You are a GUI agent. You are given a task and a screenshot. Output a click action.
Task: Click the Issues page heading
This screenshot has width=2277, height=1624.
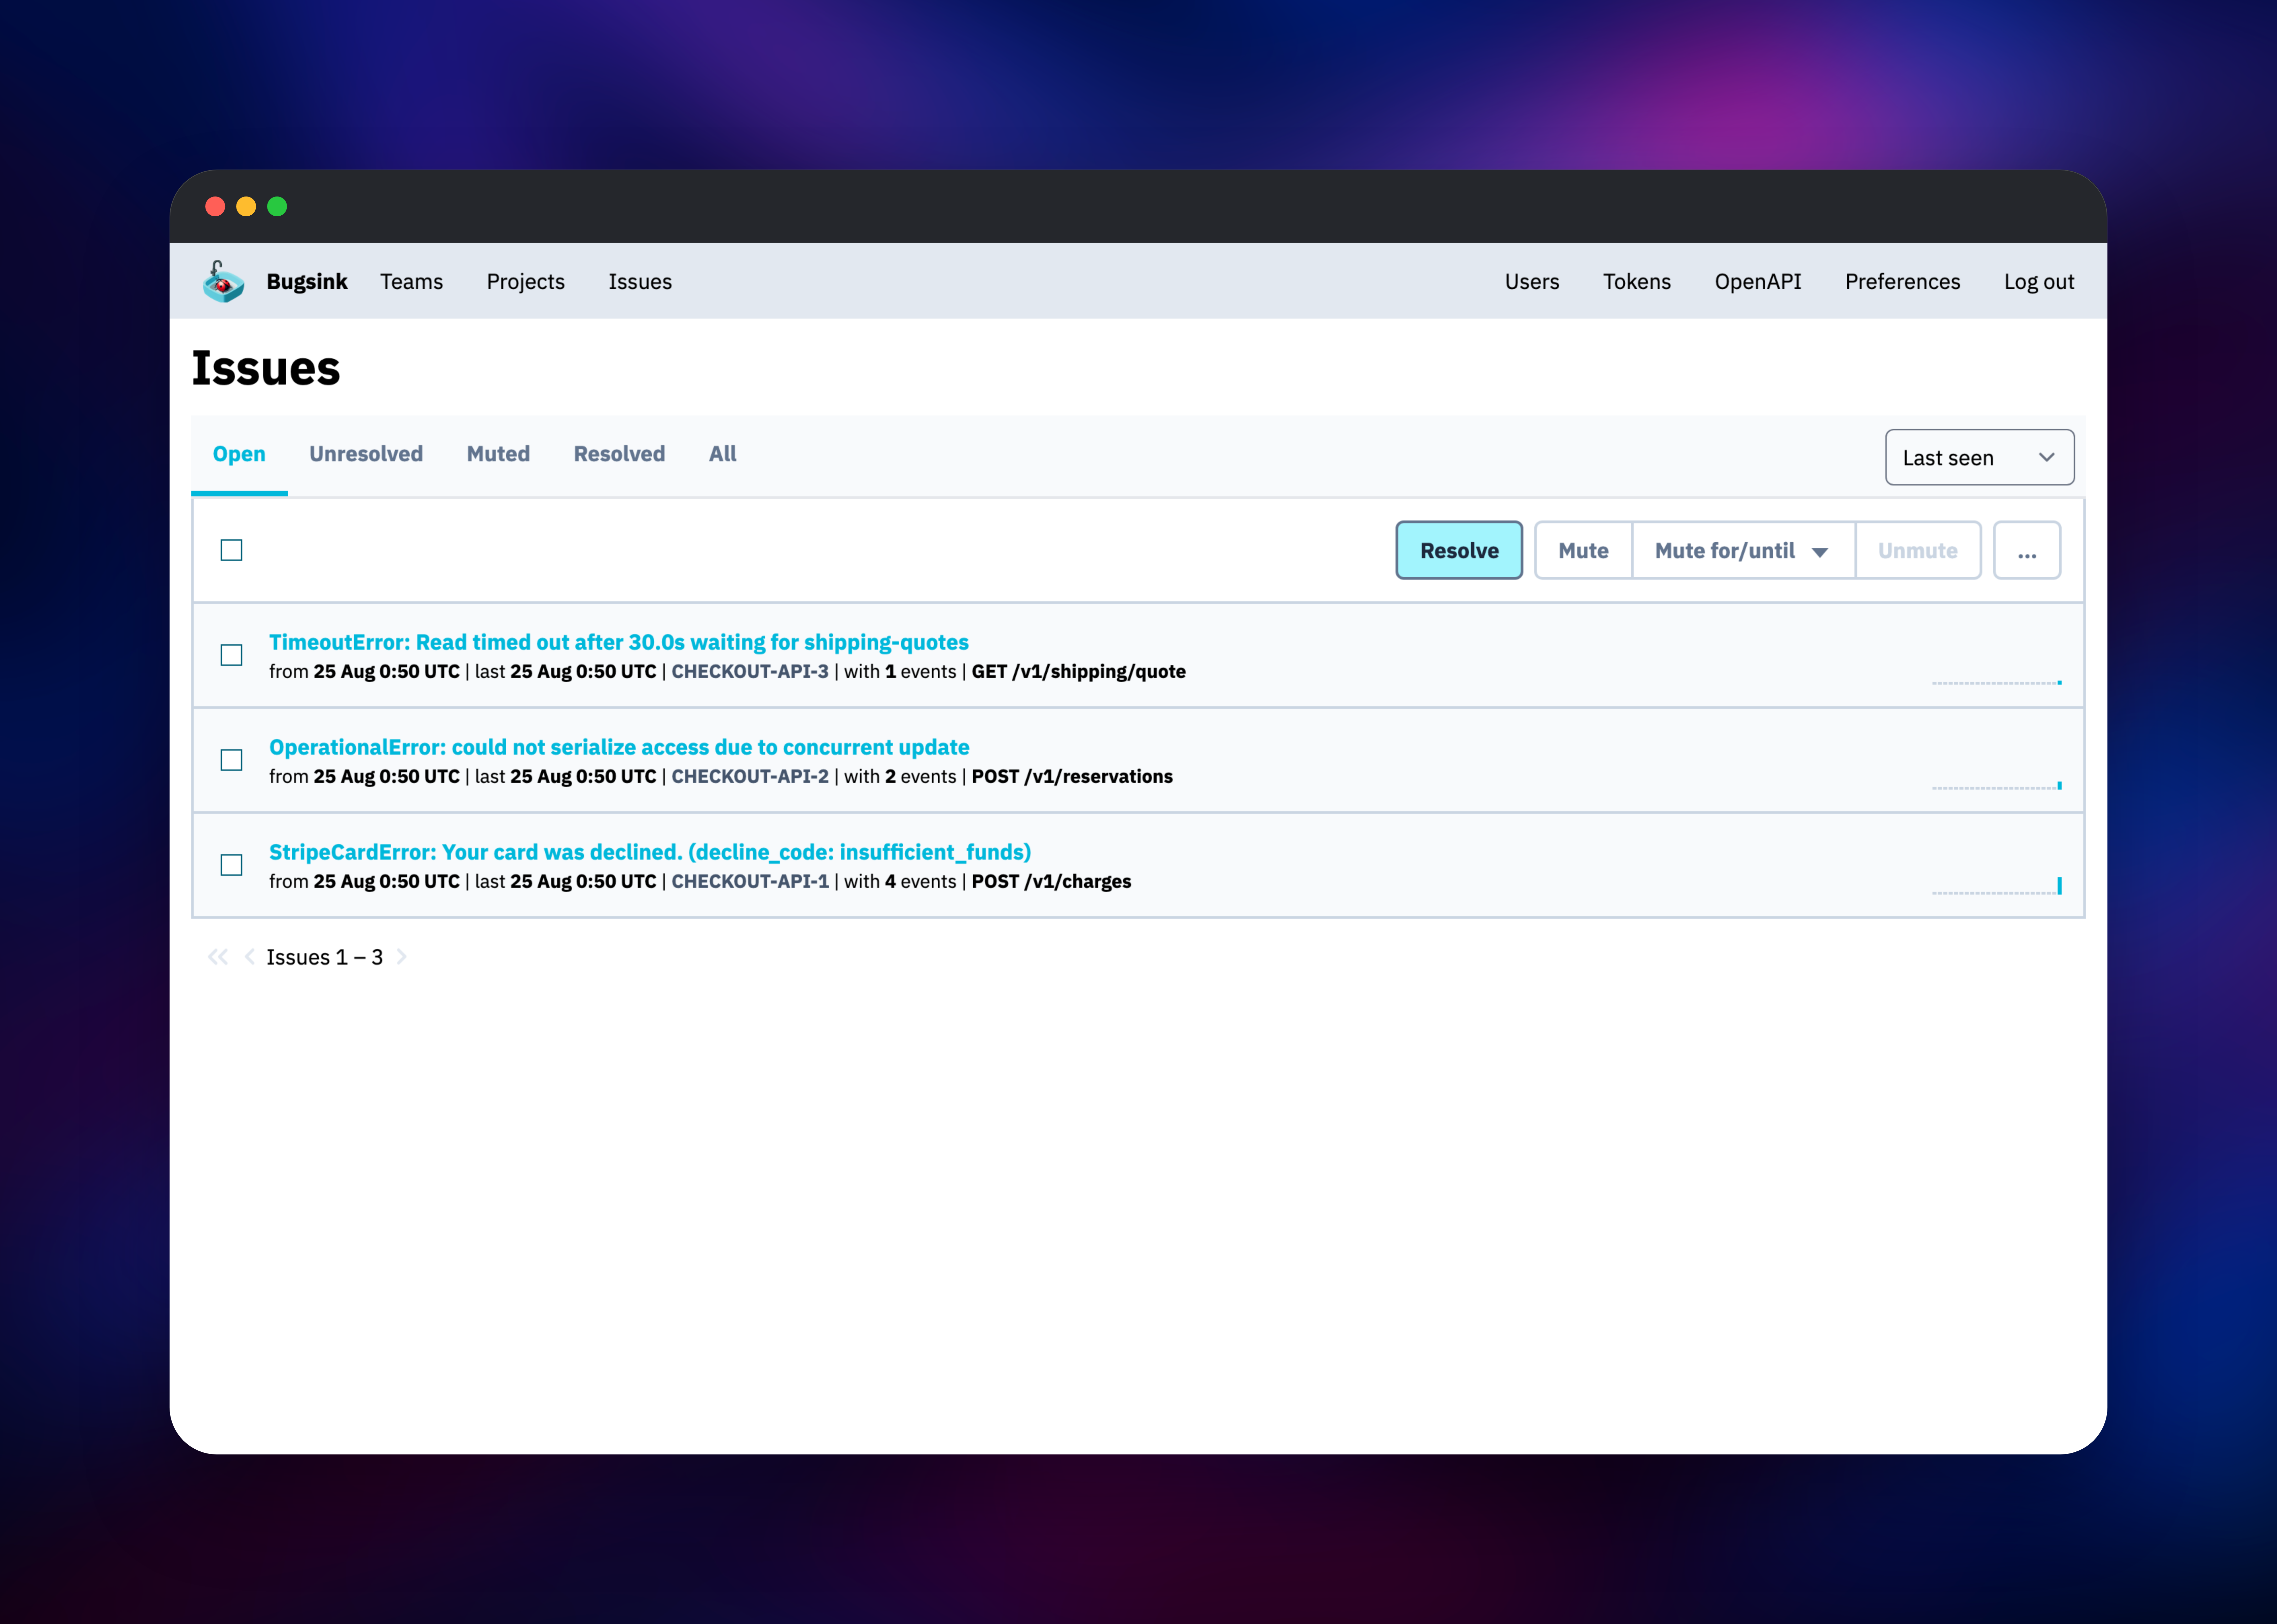[x=266, y=368]
